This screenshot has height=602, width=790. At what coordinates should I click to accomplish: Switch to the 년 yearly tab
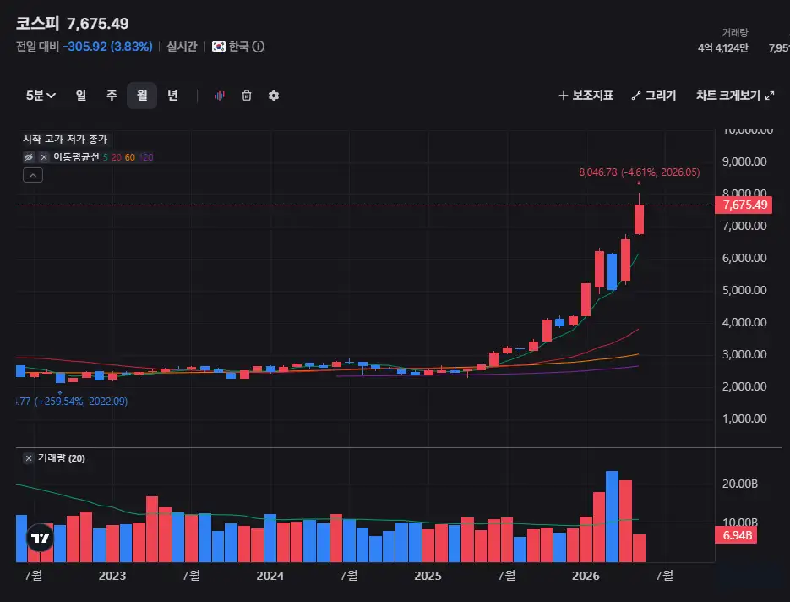pos(173,96)
